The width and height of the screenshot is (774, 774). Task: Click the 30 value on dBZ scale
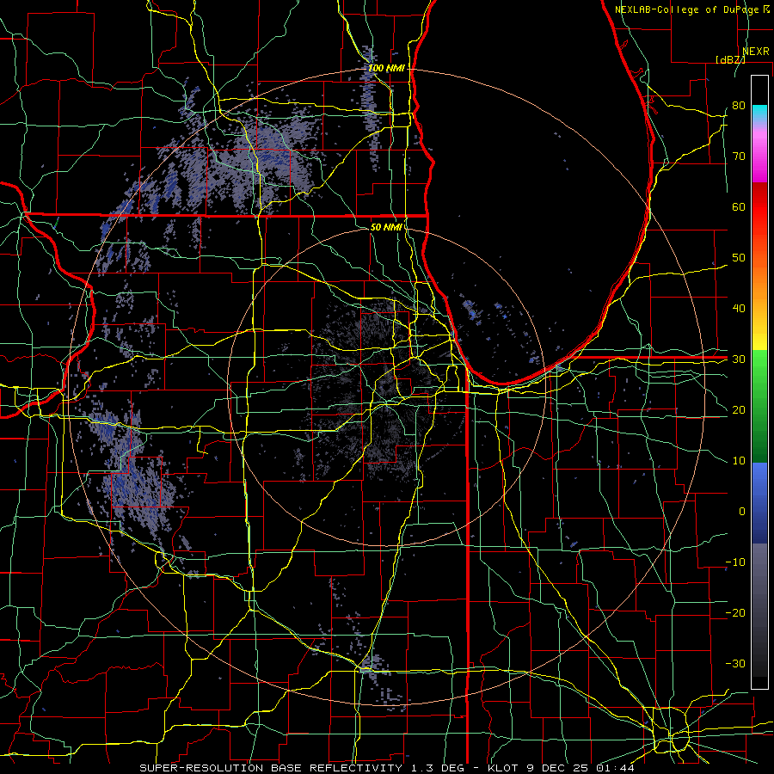point(739,359)
